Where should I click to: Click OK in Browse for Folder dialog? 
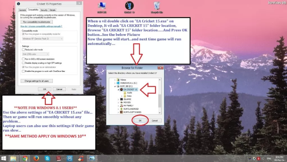140,120
